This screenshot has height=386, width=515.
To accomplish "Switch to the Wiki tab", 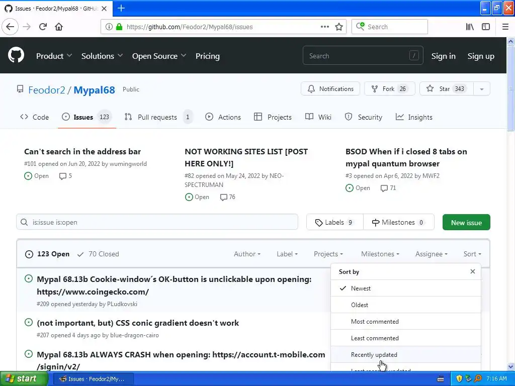I will [318, 117].
